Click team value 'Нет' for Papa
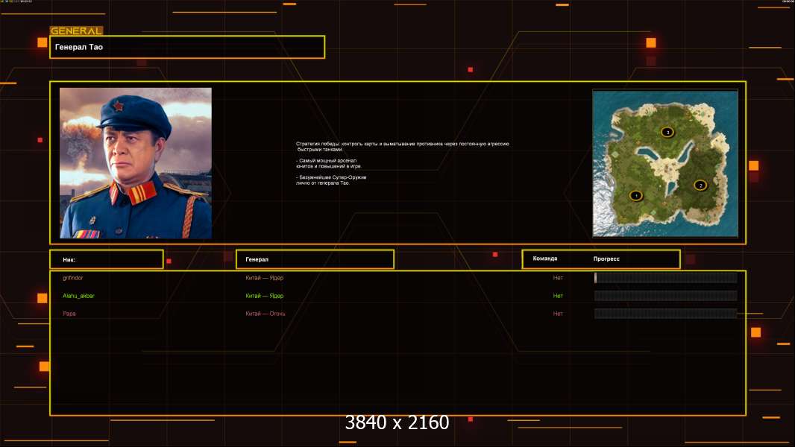Screen dimensions: 795x447 (558, 314)
